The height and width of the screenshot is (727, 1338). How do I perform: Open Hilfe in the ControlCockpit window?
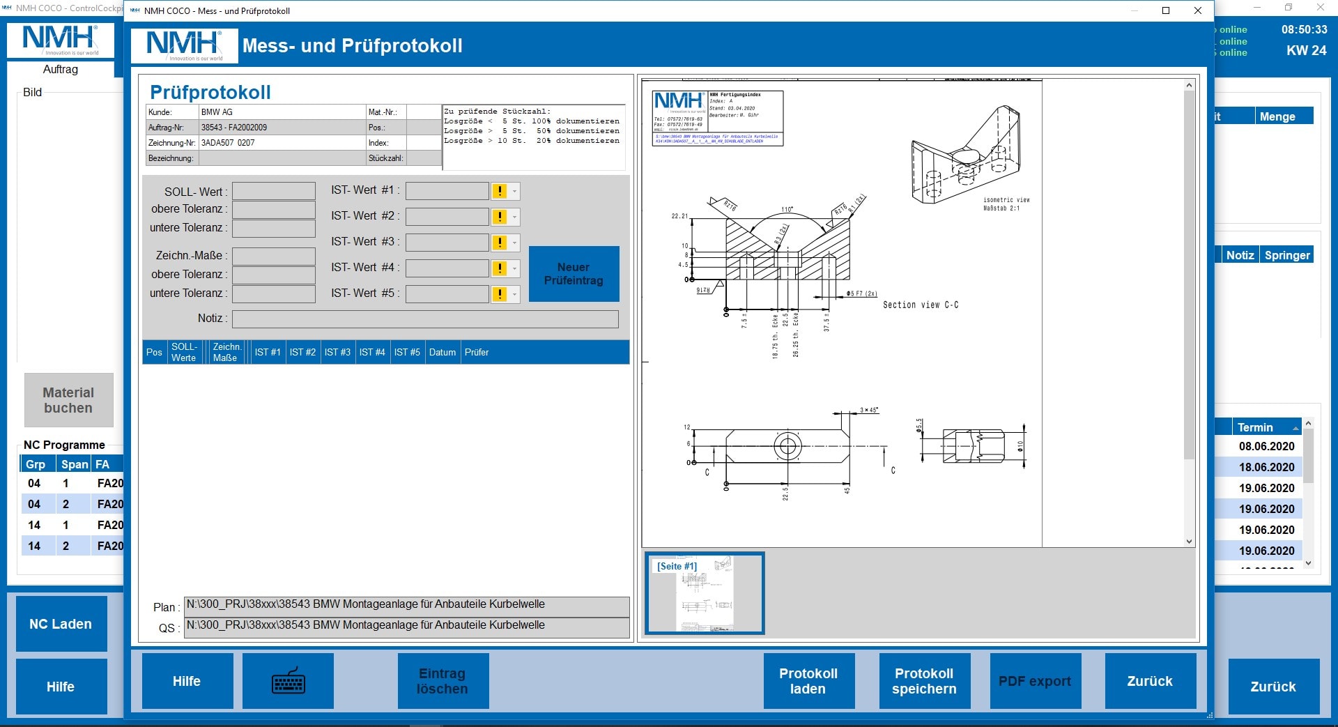(61, 687)
